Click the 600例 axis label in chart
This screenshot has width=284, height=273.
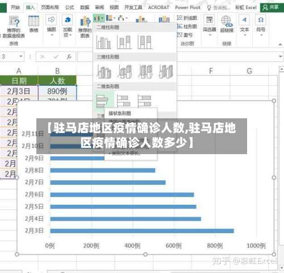(x=173, y=246)
